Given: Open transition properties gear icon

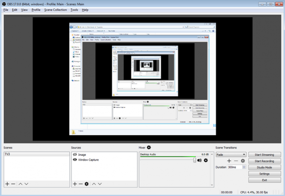Looking at the screenshot, I should (x=243, y=161).
